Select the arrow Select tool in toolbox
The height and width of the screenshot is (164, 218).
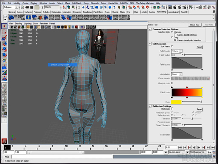4,26
